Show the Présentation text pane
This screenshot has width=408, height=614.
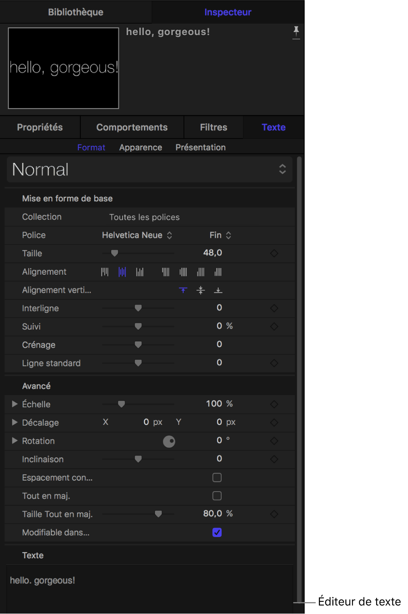(200, 147)
